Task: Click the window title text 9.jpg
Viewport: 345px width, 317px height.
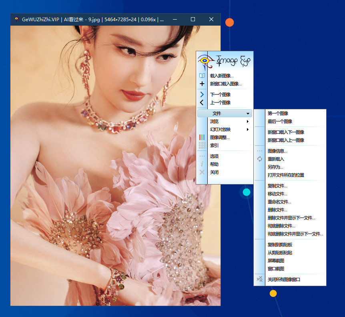Action: (94, 20)
